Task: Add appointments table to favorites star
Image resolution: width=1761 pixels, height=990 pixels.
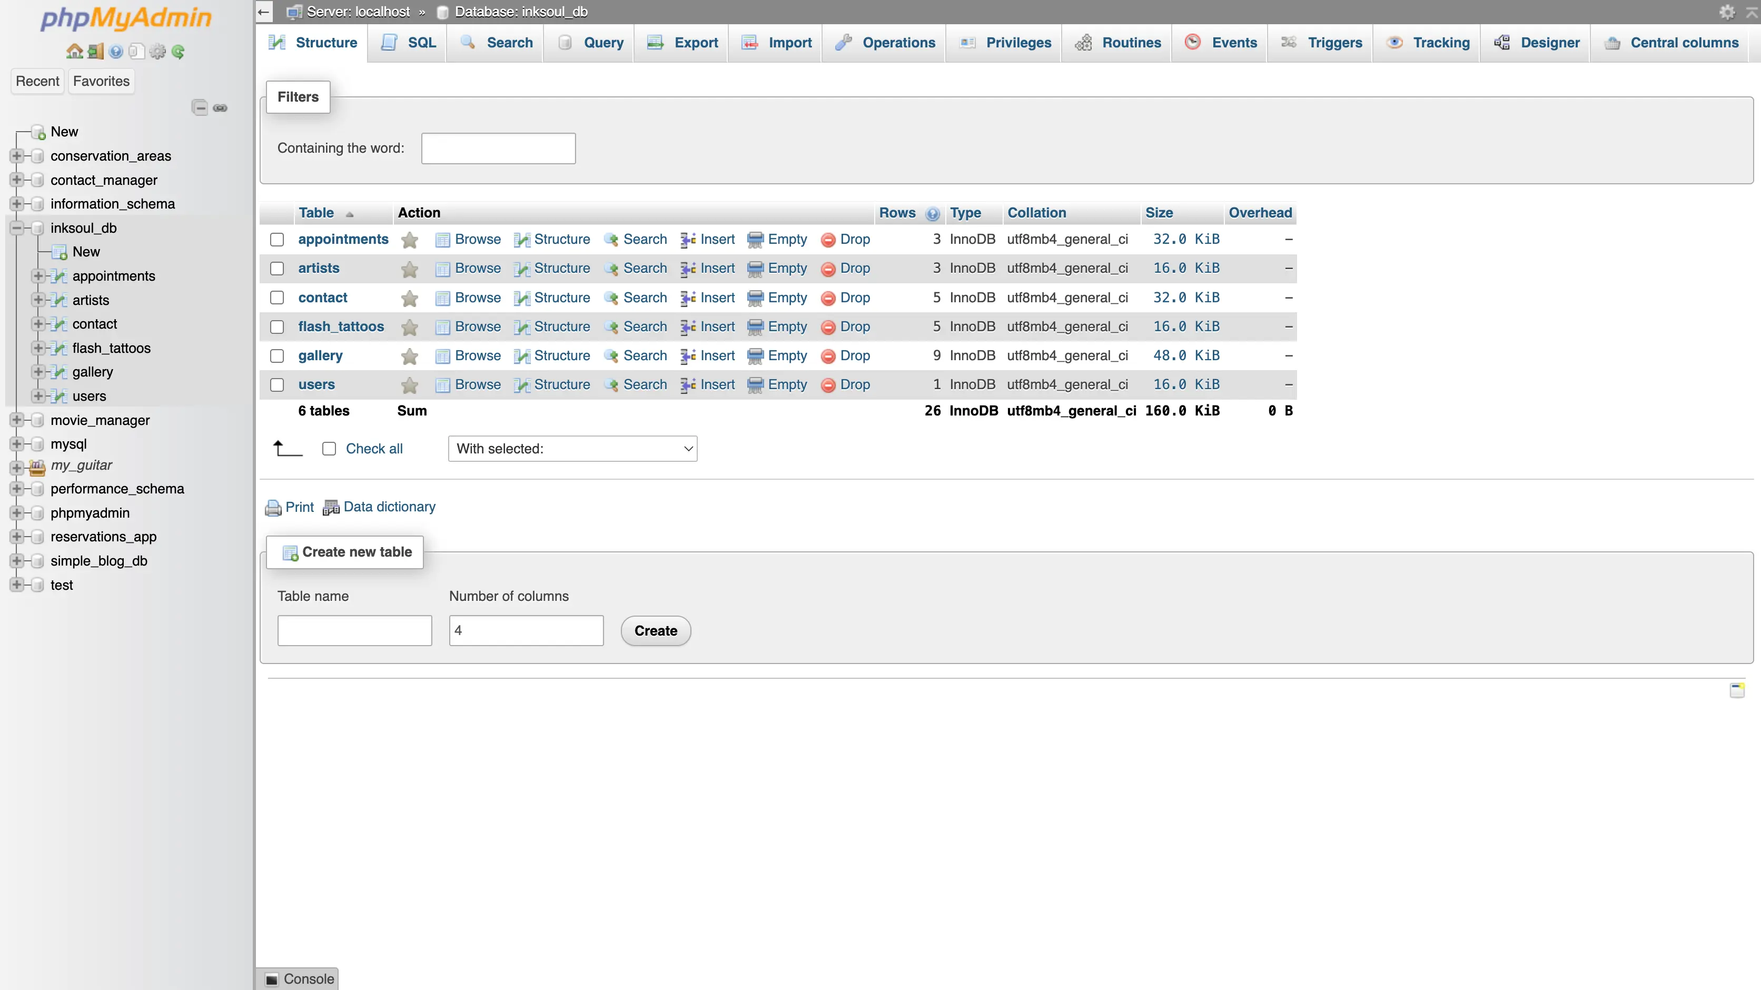Action: [x=410, y=240]
